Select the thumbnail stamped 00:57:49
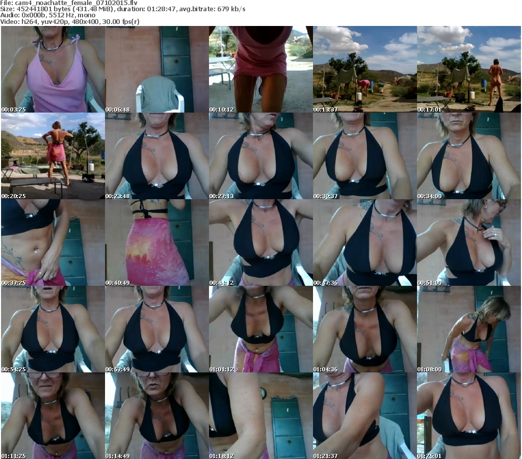522x459 pixels. pos(157,329)
